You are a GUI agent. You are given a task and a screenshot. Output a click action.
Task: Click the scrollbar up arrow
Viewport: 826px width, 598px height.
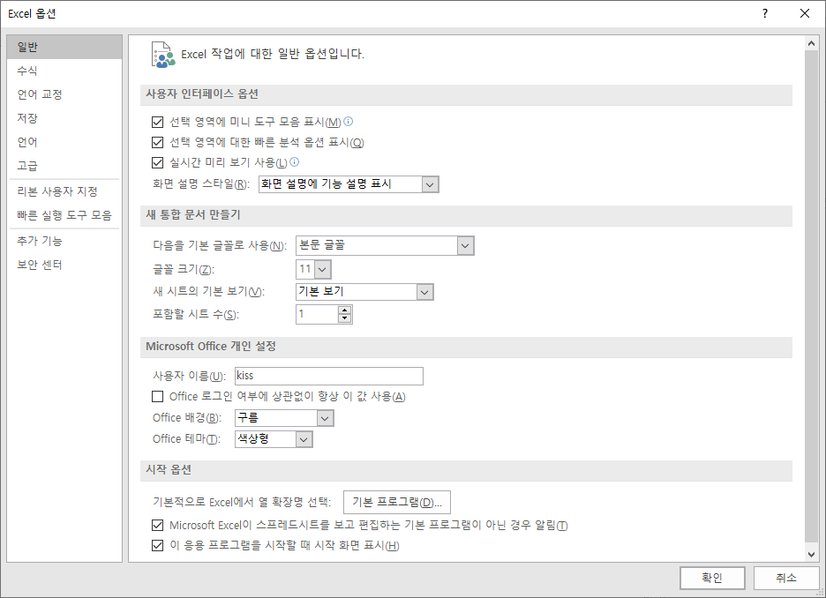811,44
